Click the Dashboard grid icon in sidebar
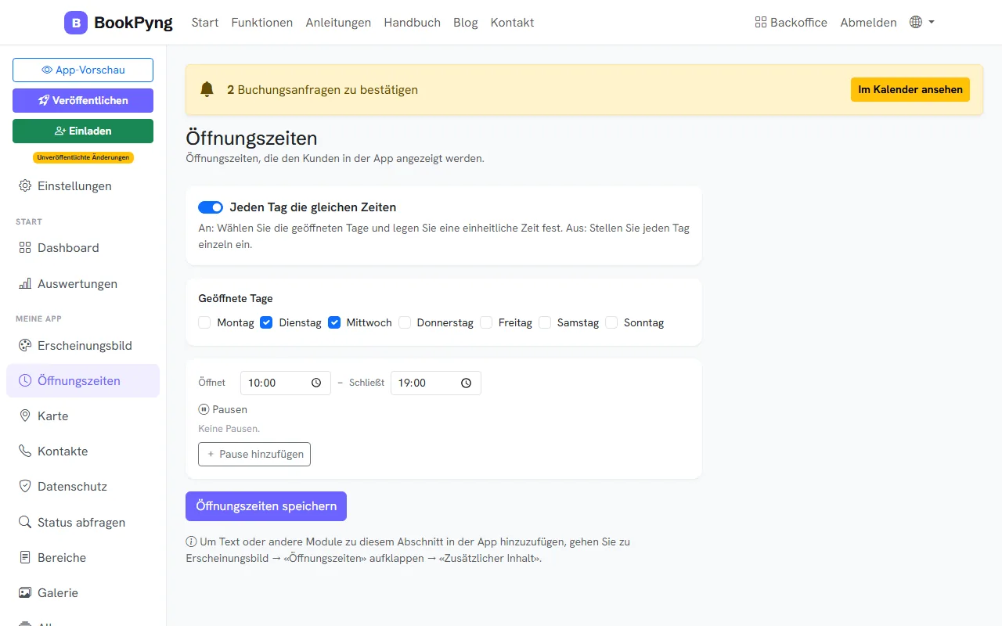The width and height of the screenshot is (1002, 626). [25, 248]
